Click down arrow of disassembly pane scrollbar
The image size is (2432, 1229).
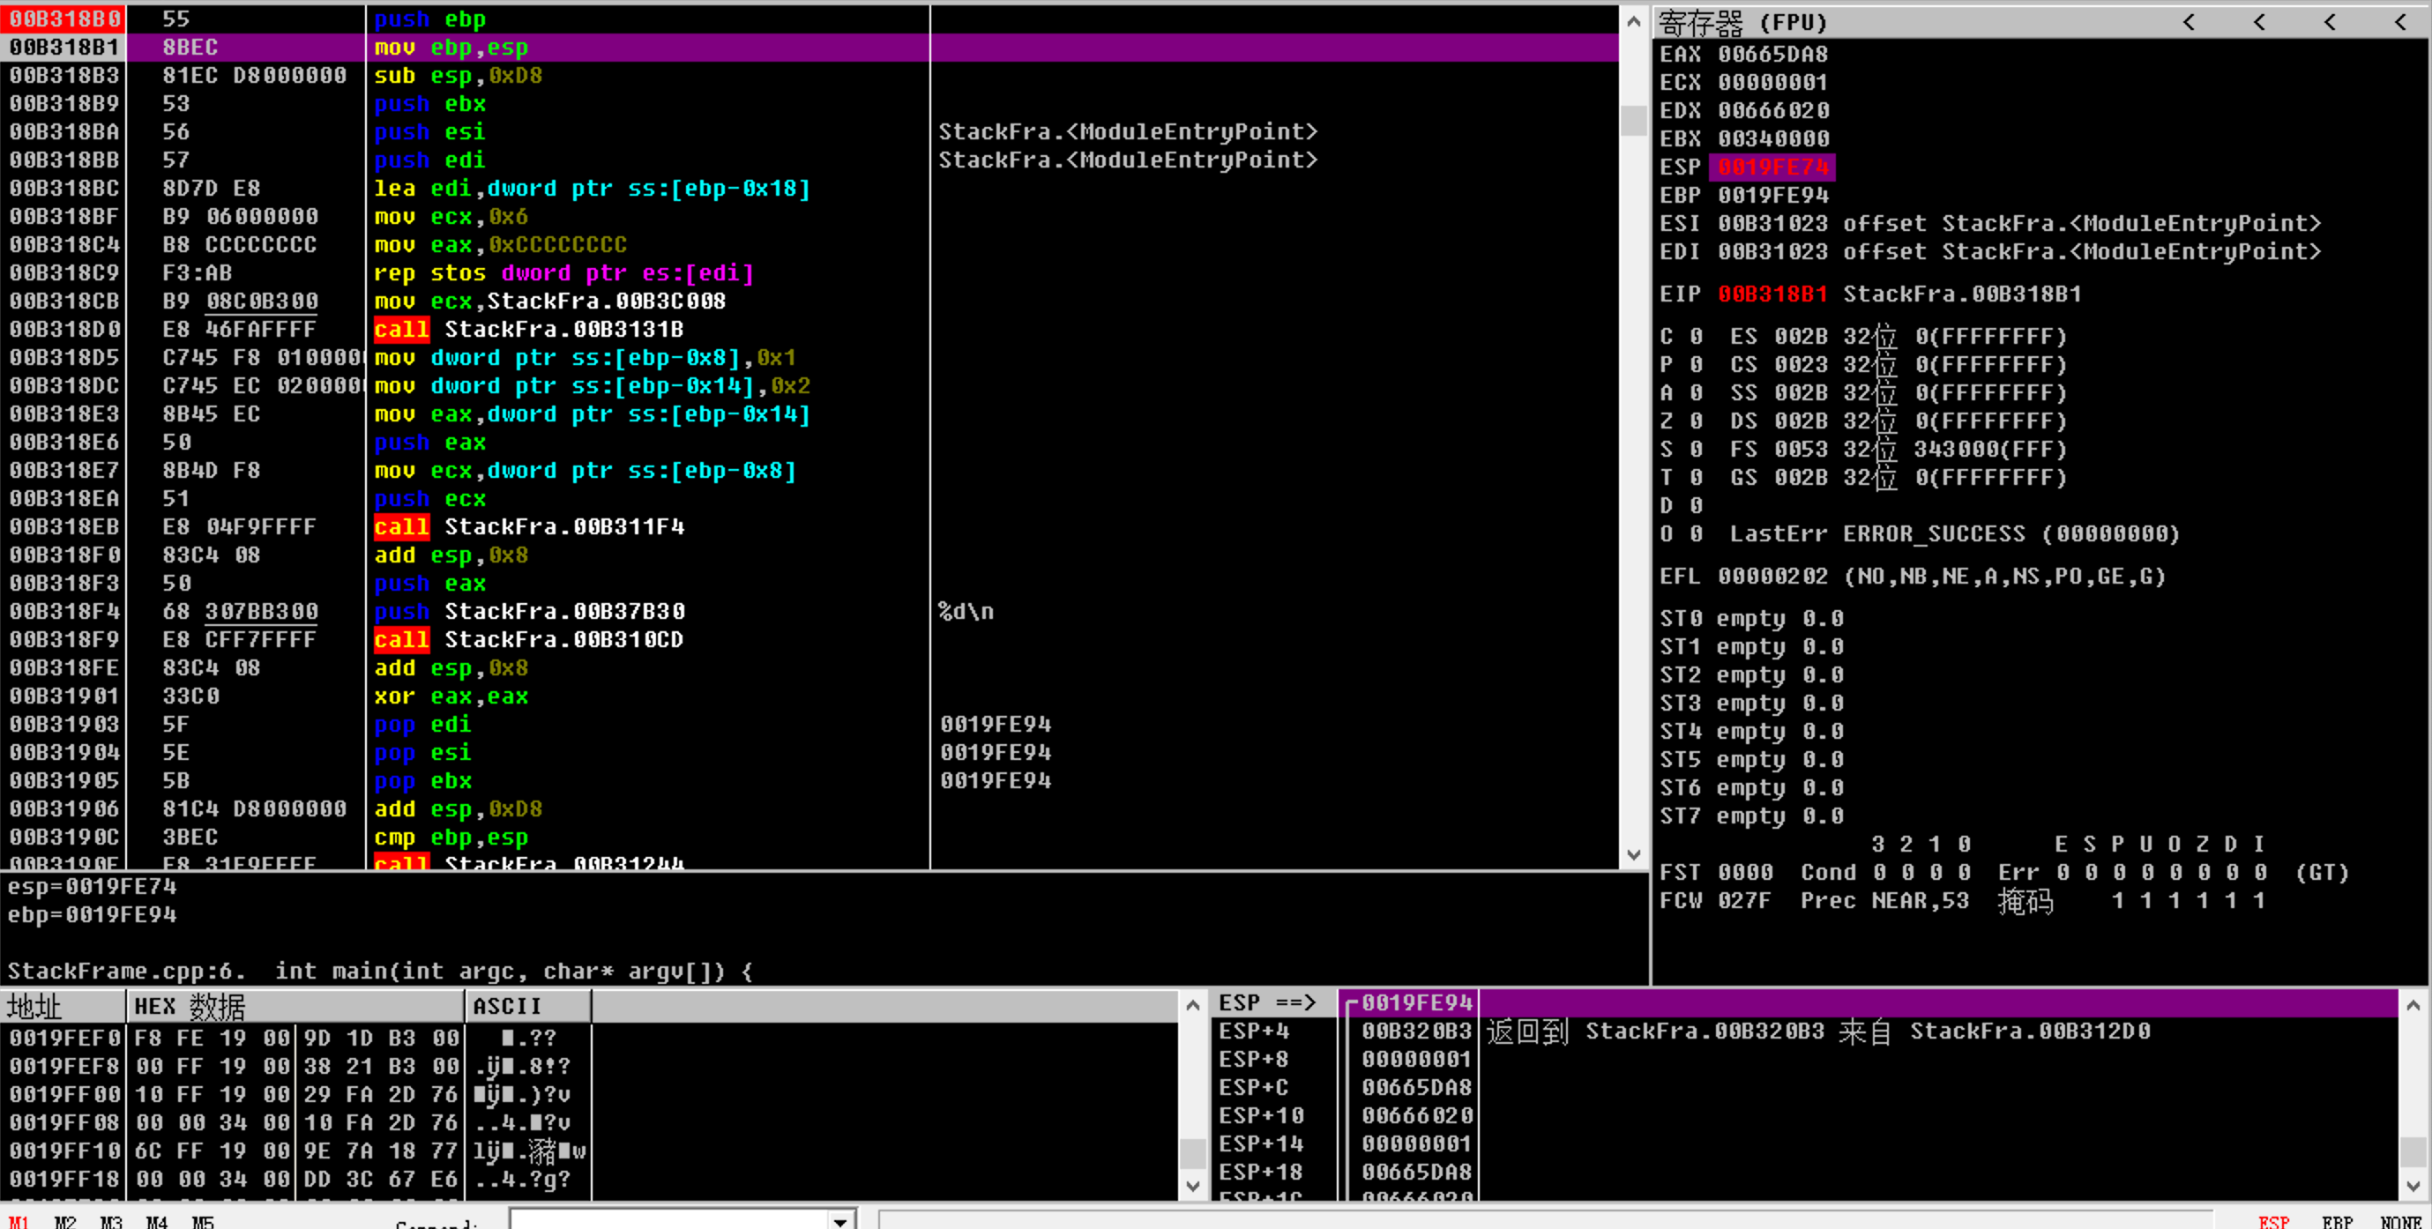[1634, 855]
